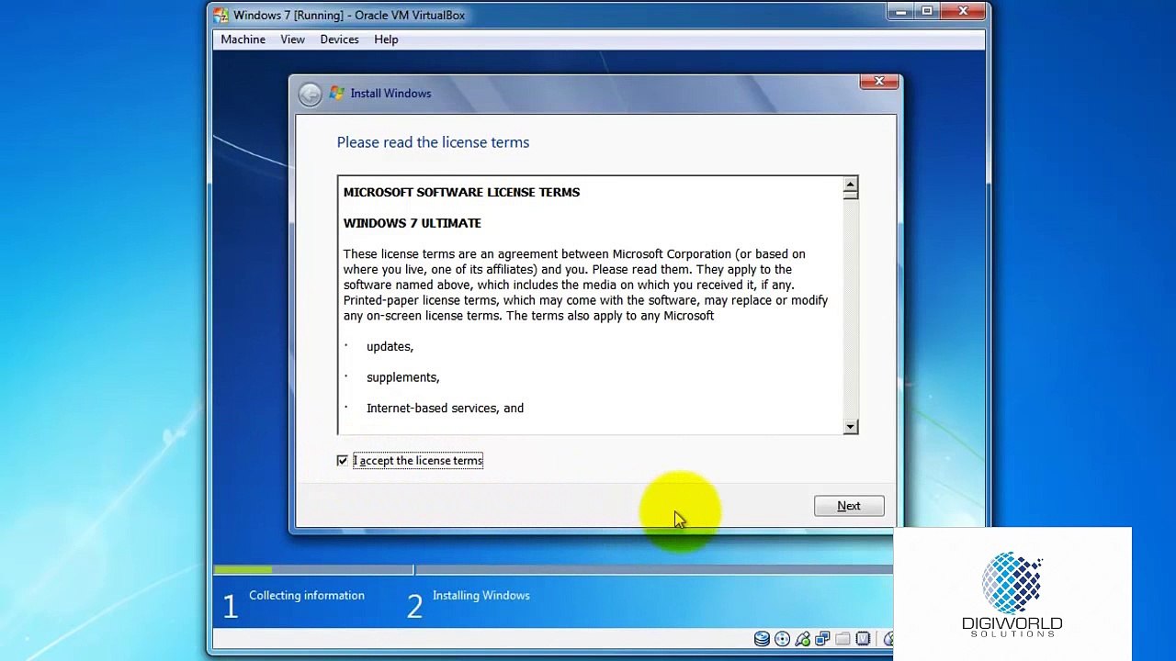Click the 'WINDOWS 7 ULTIMATE' line

click(x=412, y=223)
